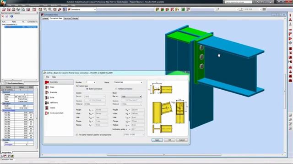Tick 'The same material used for all components'
This screenshot has height=164, width=293.
pyautogui.click(x=77, y=135)
